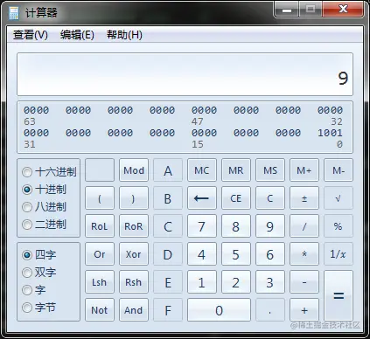Viewport: 370px width, 339px height.
Task: Click the hex digit B key
Action: click(x=168, y=198)
